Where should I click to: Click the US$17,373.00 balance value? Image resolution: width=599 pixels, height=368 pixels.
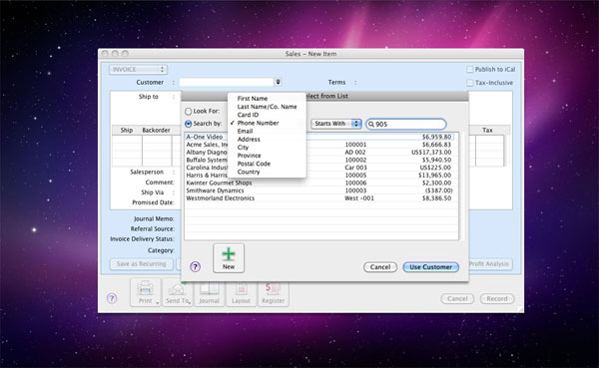point(431,152)
